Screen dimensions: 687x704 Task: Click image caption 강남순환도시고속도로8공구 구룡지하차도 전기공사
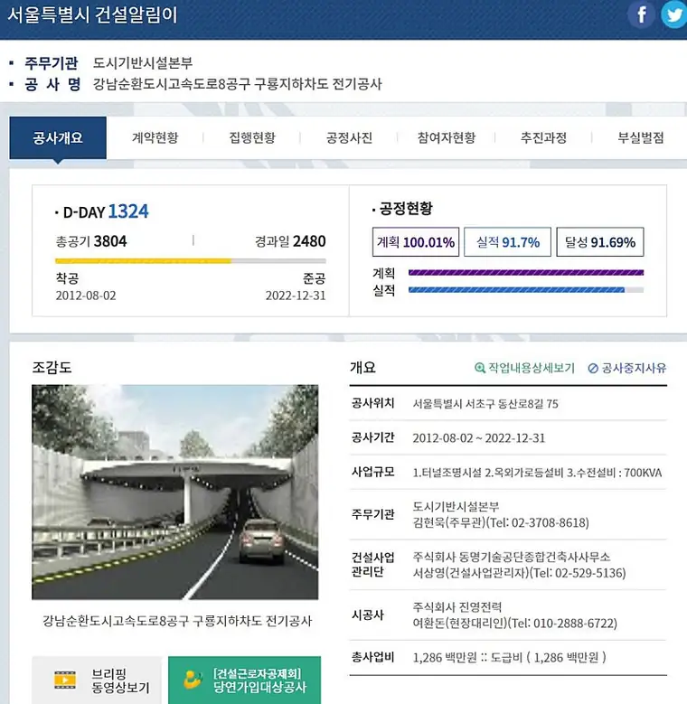(177, 622)
